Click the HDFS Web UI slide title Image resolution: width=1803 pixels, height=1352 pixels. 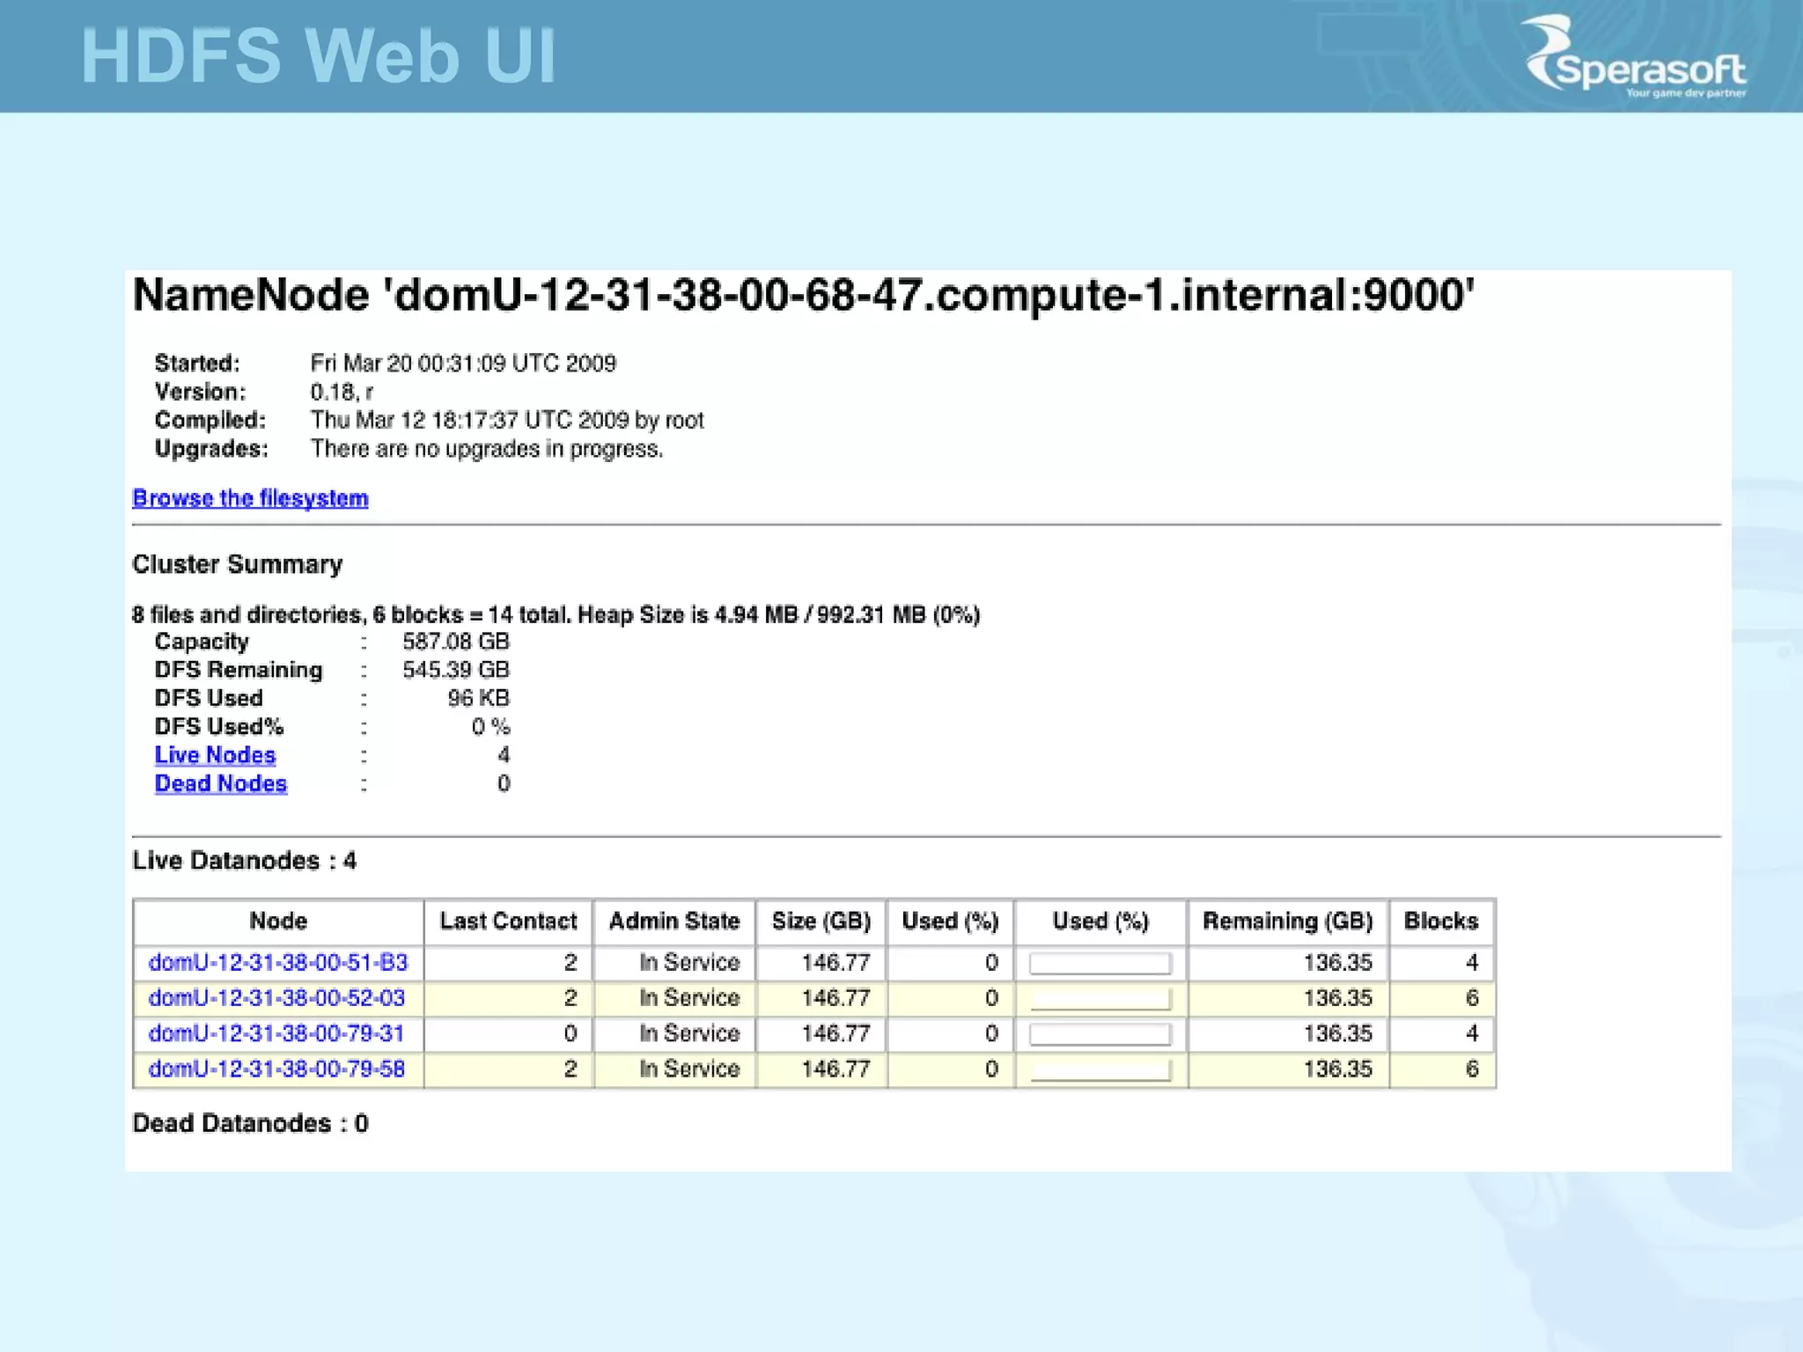pyautogui.click(x=319, y=56)
